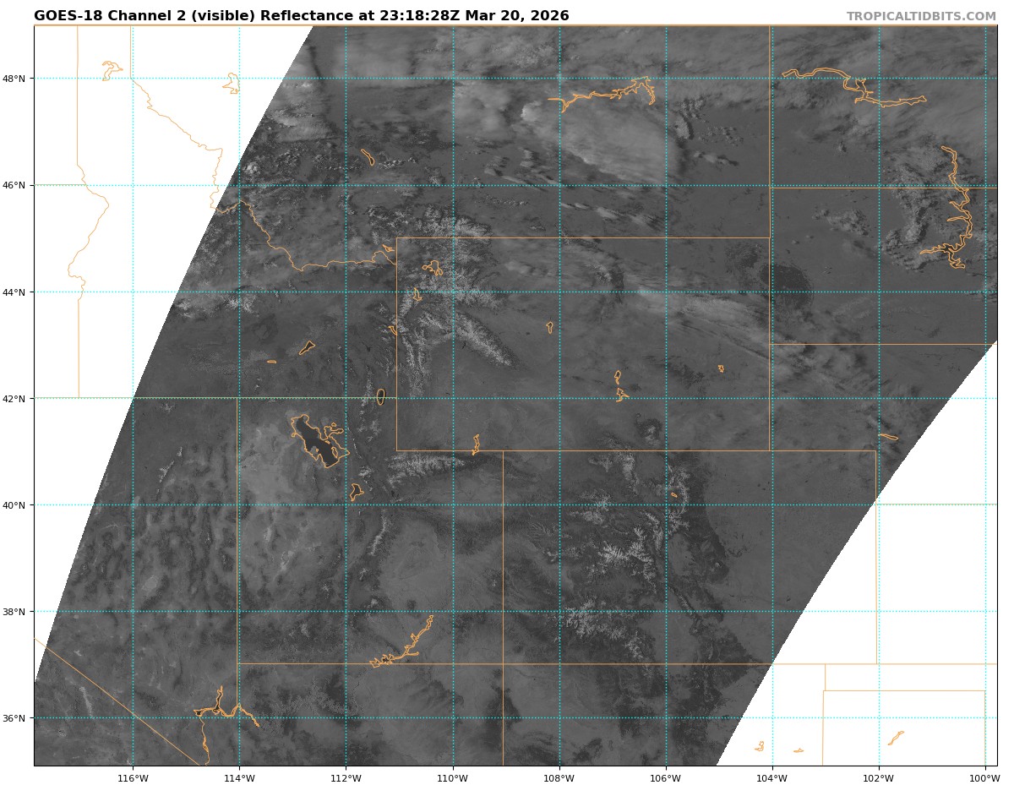
Task: Click the TROPICALTIDBITS.COM watermark text
Action: [921, 16]
